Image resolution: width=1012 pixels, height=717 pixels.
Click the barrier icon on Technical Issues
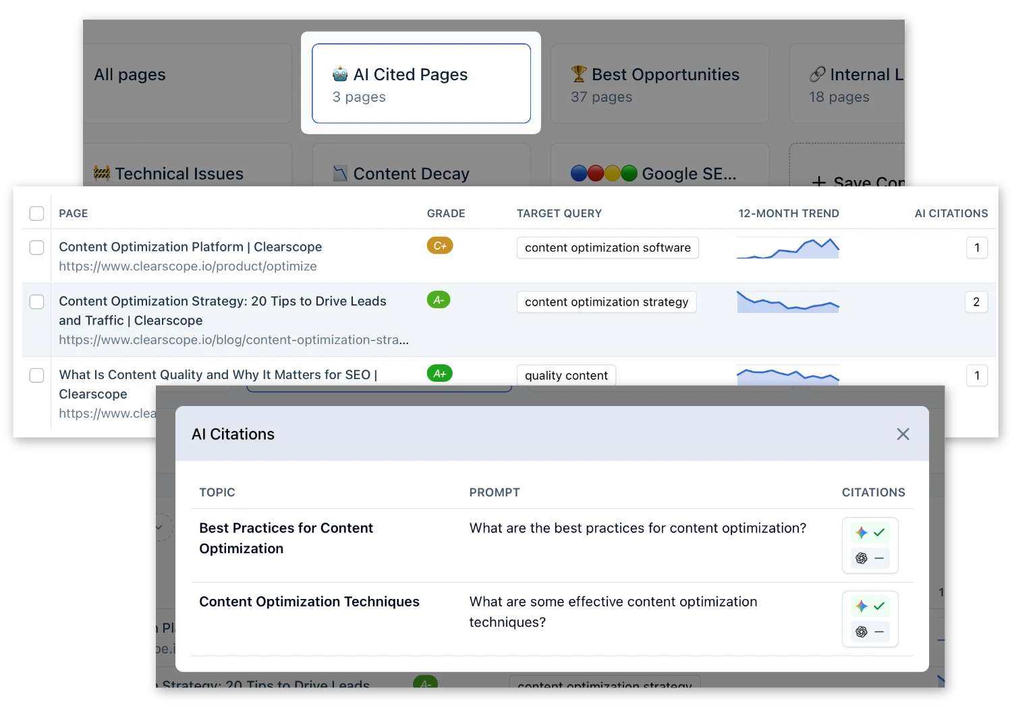coord(102,173)
